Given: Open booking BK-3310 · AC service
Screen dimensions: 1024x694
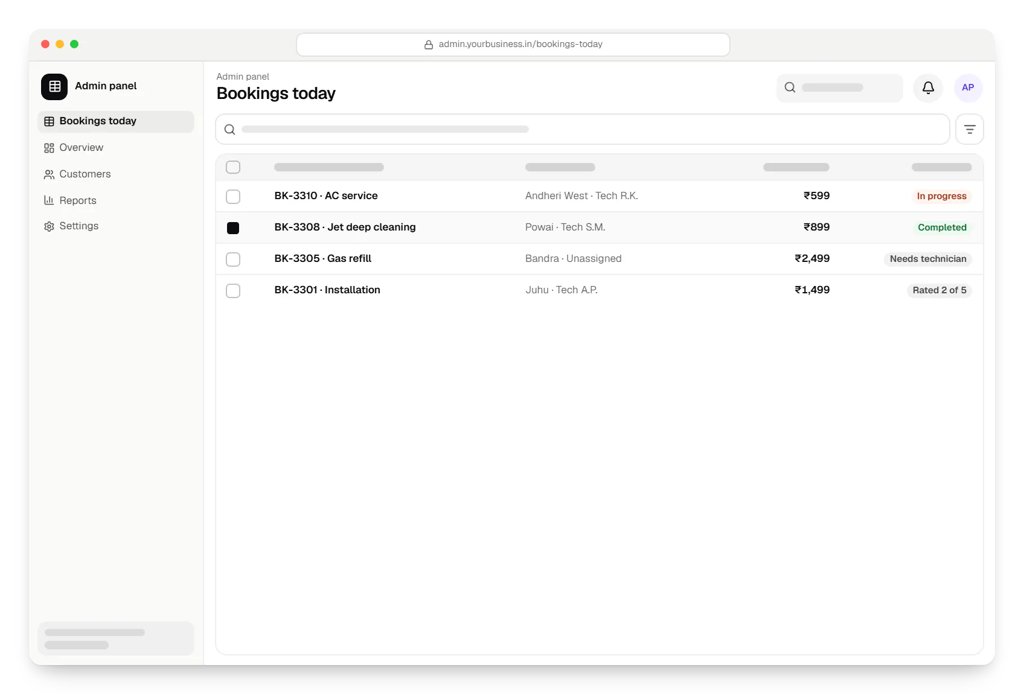Looking at the screenshot, I should pos(326,196).
